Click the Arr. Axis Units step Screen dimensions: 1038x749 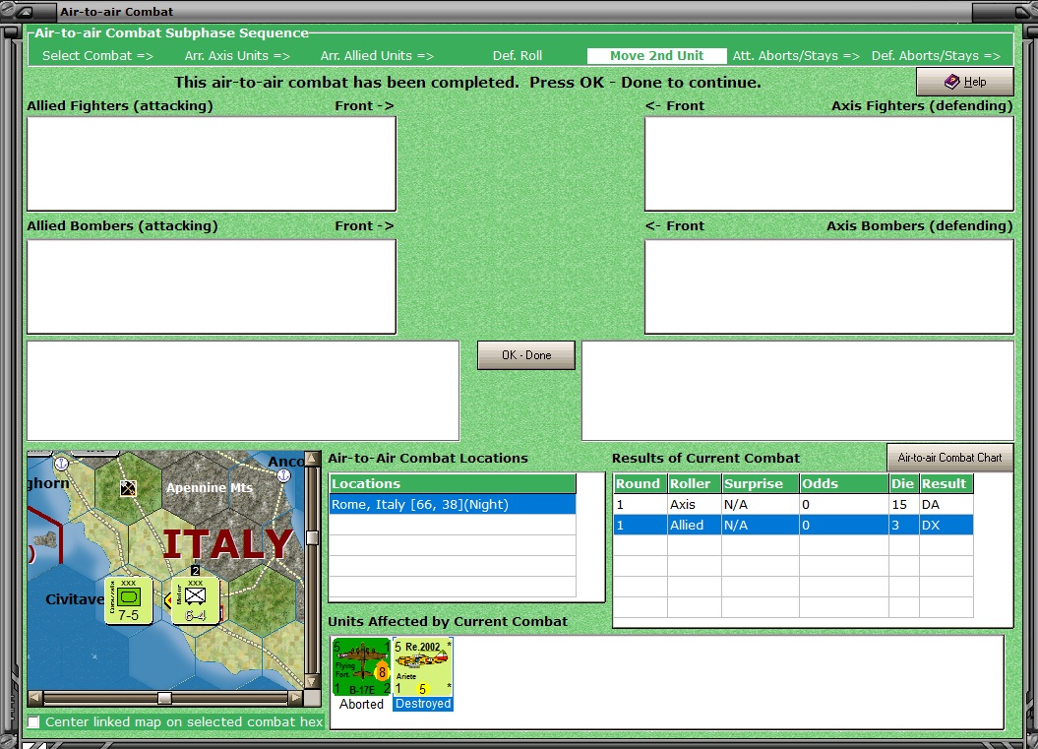click(237, 56)
